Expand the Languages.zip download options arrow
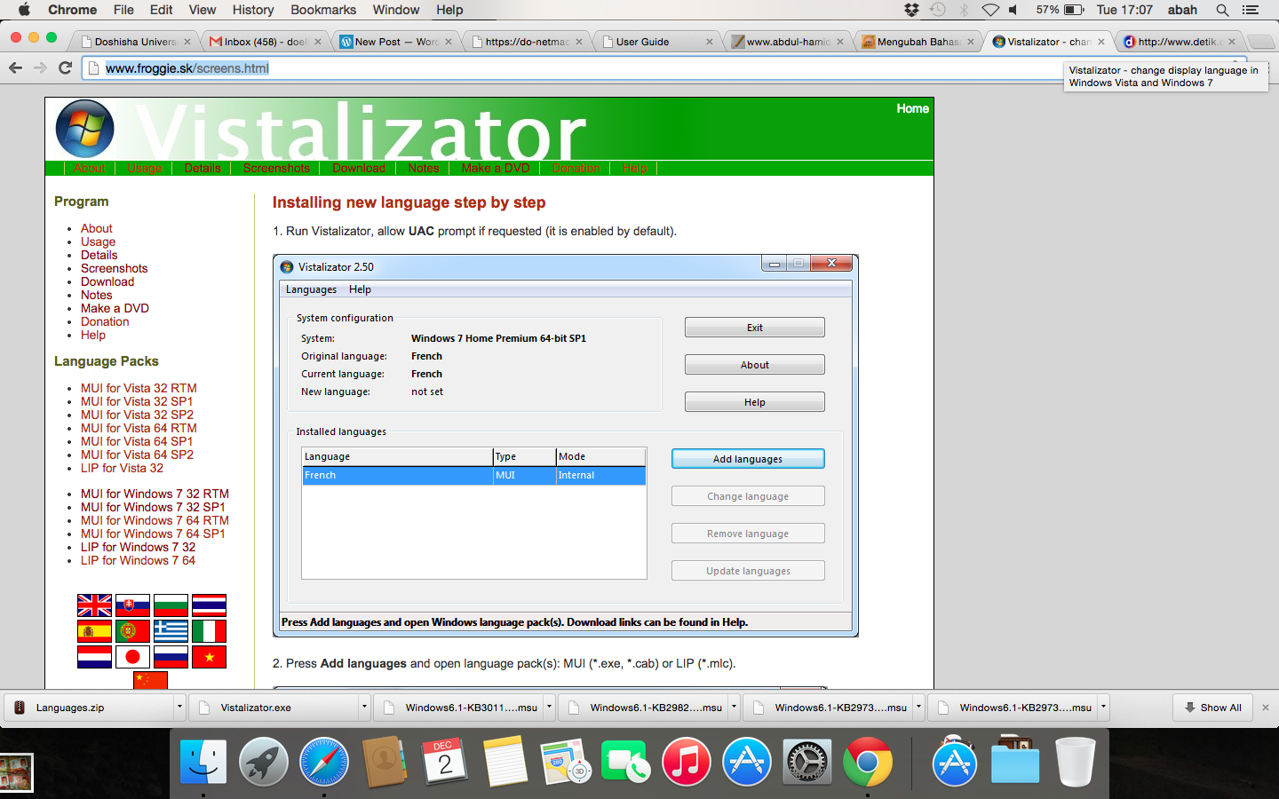1279x799 pixels. (179, 708)
